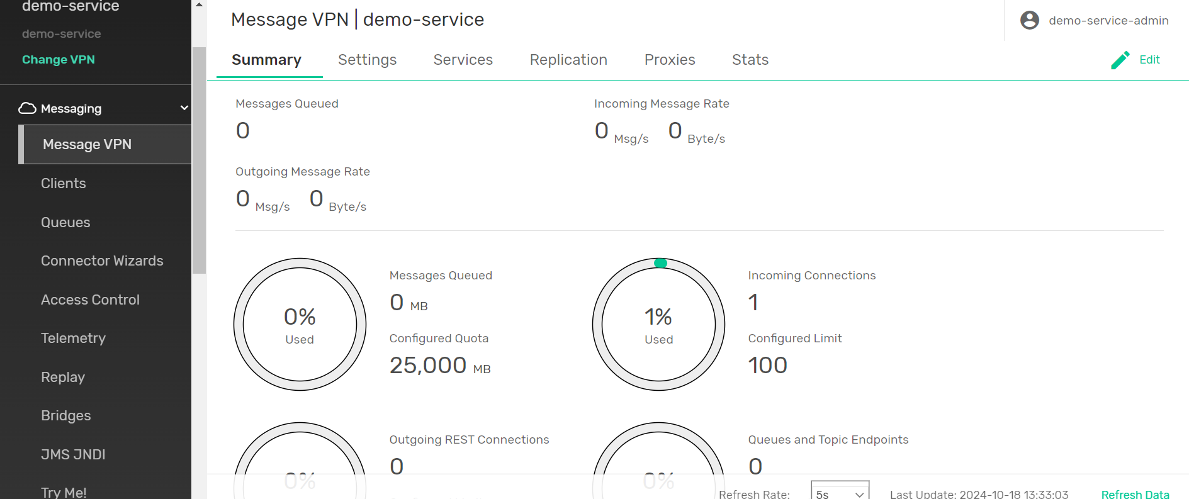Screen dimensions: 1189x499
Task: Click the sidebar scroll-up arrow
Action: 199,5
